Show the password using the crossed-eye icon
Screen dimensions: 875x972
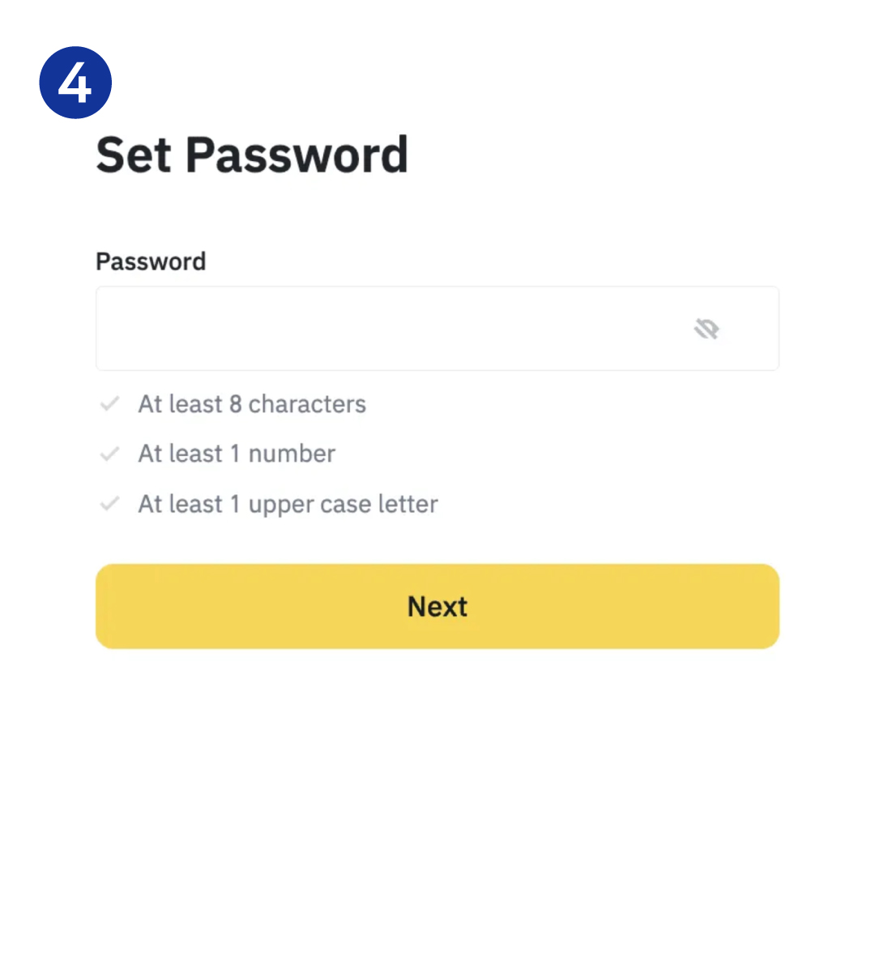click(706, 329)
